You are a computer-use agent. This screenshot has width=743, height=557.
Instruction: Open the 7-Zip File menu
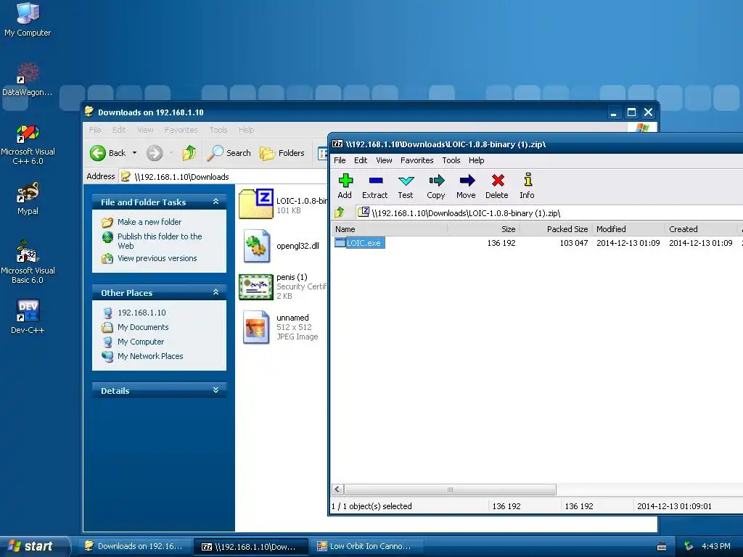coord(340,160)
